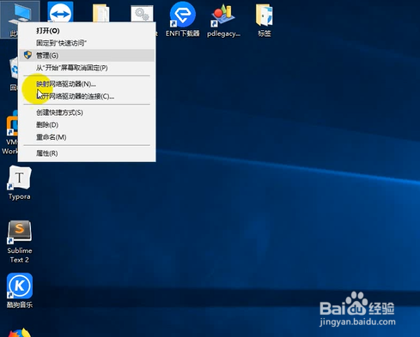Click the 酷狗音乐 label text
The width and height of the screenshot is (420, 337).
pos(20,305)
